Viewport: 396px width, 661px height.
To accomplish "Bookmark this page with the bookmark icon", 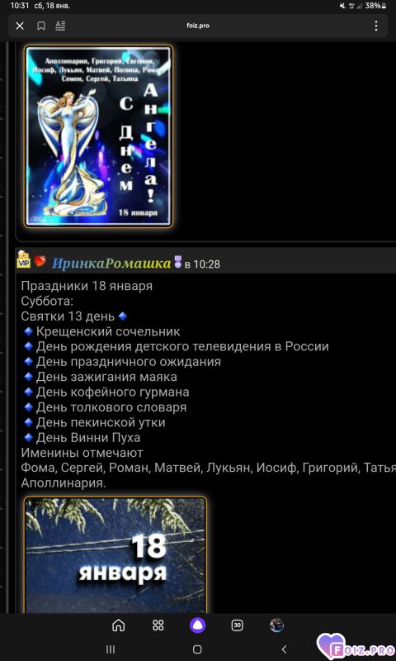I will (x=41, y=26).
